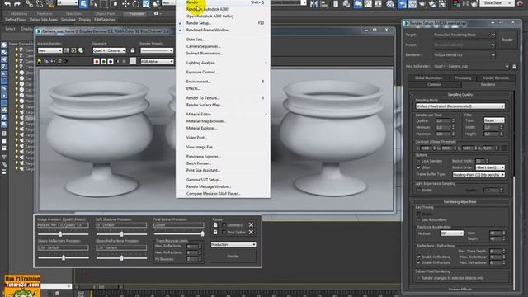Toggle the Enable Reflections checkbox
The height and width of the screenshot is (297, 528).
click(418, 257)
